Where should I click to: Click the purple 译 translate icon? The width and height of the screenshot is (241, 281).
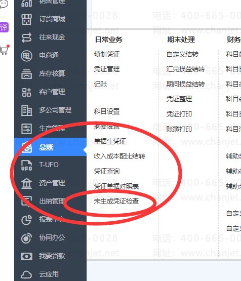coord(4,27)
